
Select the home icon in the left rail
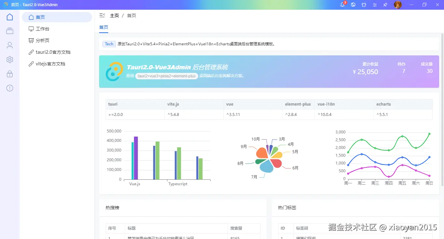pos(9,17)
